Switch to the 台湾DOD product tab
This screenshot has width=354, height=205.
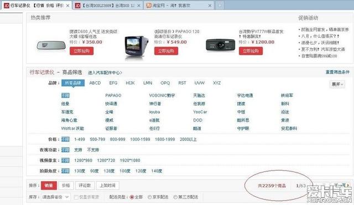(x=108, y=6)
